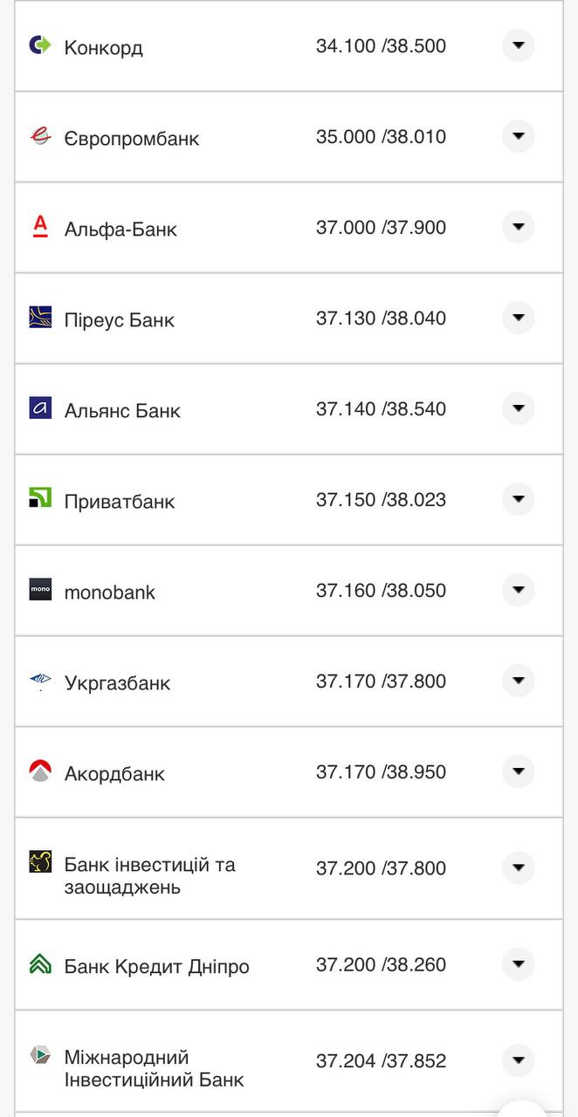
Task: Open monobank row dropdown arrow
Action: point(519,590)
